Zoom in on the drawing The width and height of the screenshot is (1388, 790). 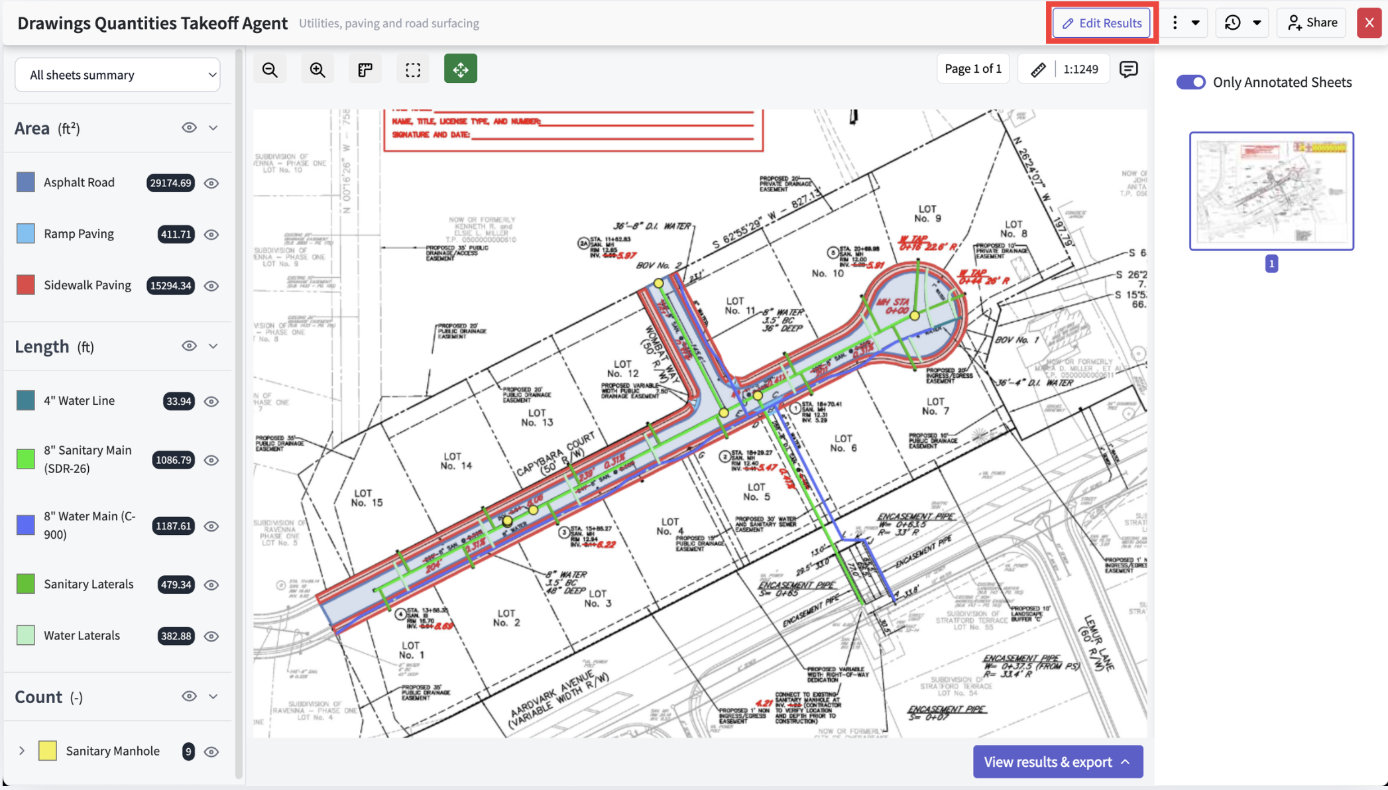[x=318, y=70]
